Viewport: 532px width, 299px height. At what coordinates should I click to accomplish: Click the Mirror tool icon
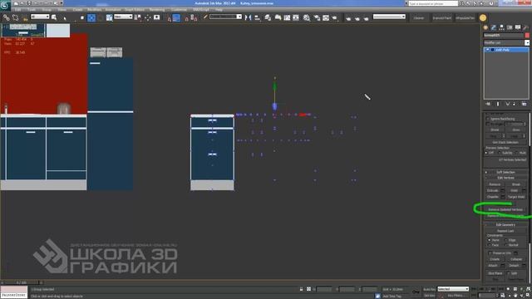tap(249, 17)
